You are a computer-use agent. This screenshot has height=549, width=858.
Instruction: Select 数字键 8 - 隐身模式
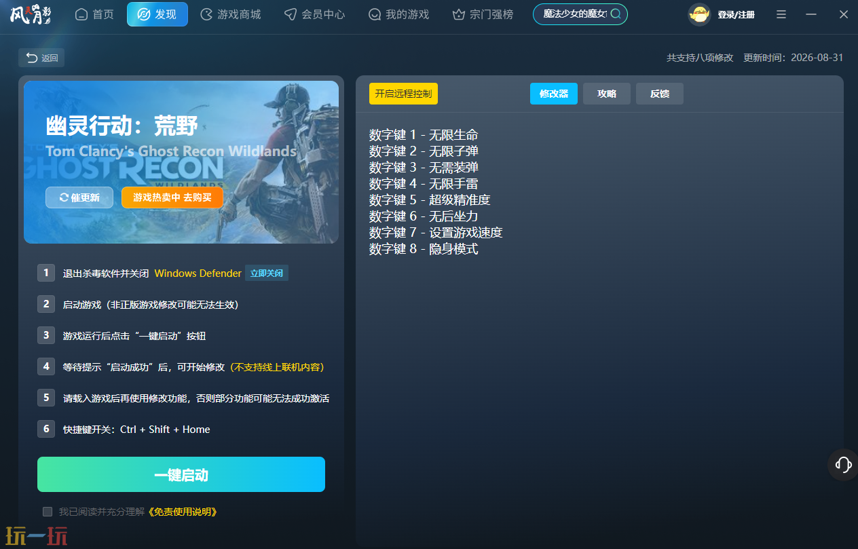[x=424, y=249]
